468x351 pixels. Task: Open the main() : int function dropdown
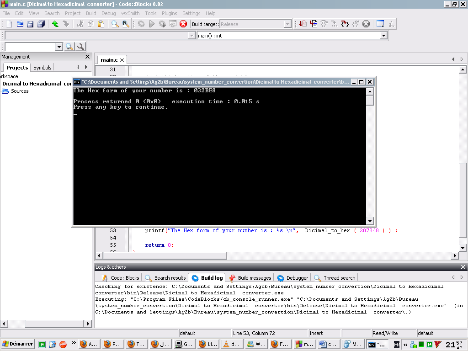click(x=383, y=36)
